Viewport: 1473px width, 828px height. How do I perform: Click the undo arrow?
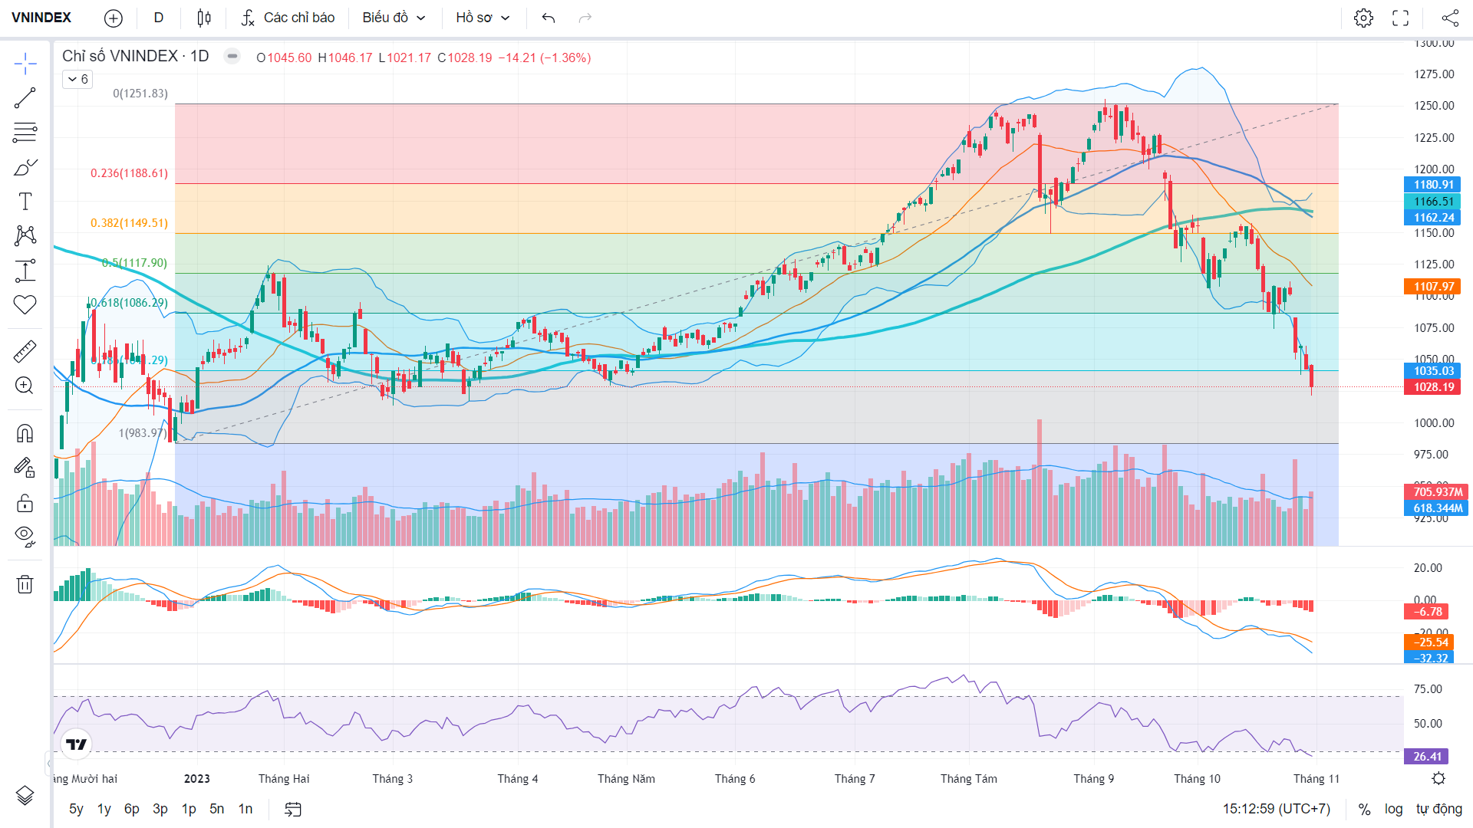(548, 18)
